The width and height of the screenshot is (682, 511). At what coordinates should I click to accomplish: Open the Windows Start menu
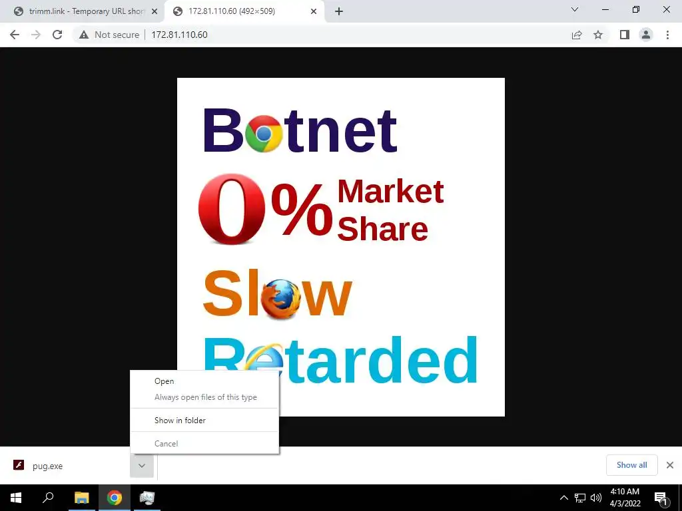[16, 498]
